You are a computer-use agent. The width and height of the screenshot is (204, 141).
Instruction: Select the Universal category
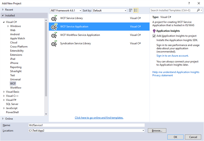(x=16, y=79)
